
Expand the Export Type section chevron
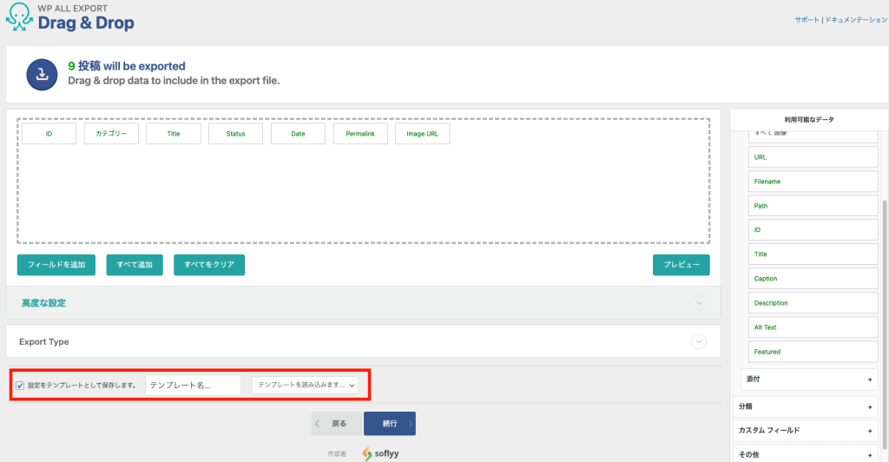[699, 341]
